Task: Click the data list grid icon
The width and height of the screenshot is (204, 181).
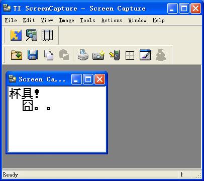Action: (47, 35)
